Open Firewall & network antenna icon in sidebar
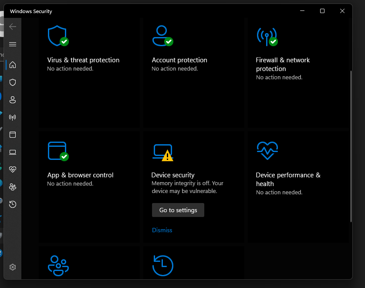The height and width of the screenshot is (288, 365). (x=13, y=117)
